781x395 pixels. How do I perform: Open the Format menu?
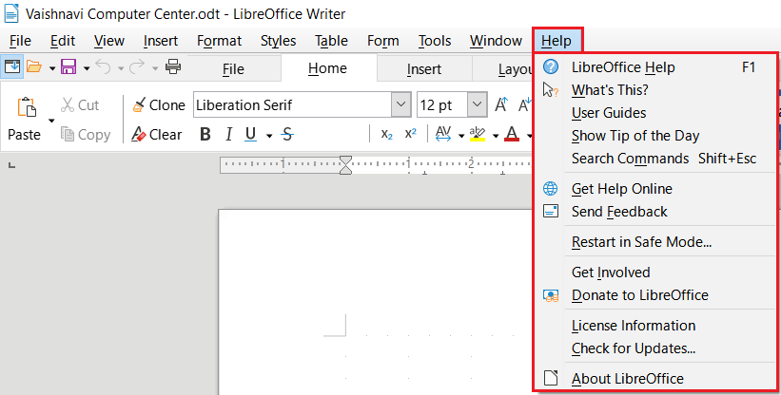click(219, 41)
